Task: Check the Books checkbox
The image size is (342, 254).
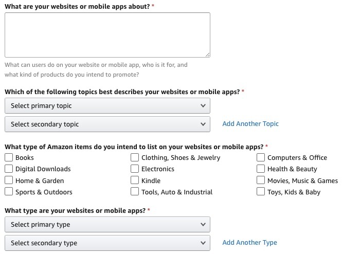Action: coord(9,158)
